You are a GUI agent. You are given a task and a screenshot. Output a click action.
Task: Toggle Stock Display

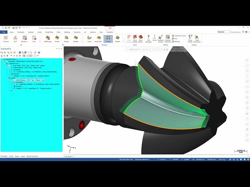(x=135, y=39)
